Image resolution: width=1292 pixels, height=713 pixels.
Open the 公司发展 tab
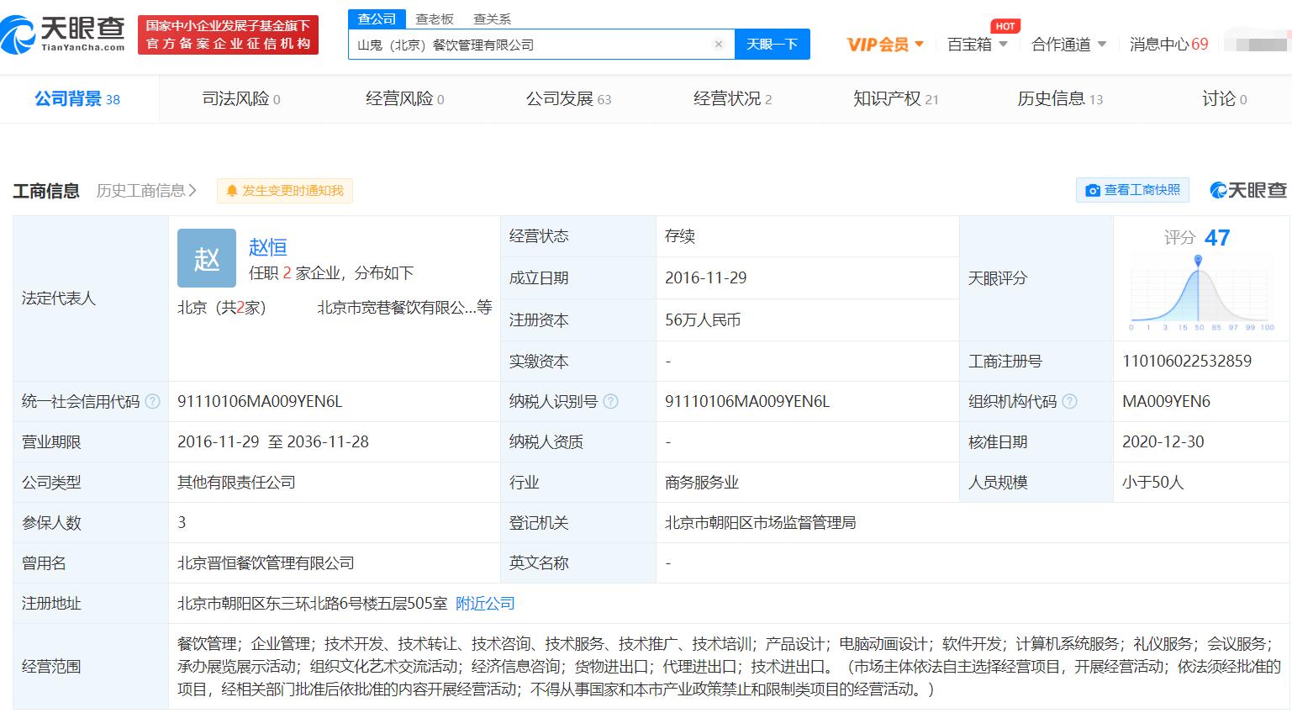[568, 99]
